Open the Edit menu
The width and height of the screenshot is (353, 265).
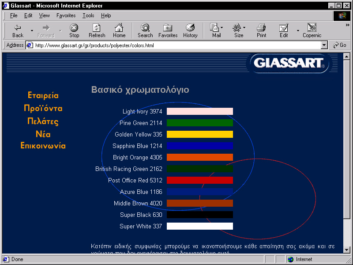coord(28,15)
